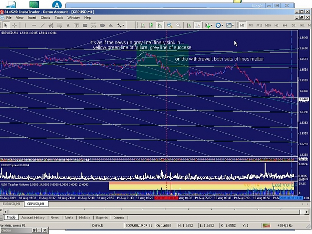Choose the vertical line drawing tool
The image size is (312, 234).
pos(25,25)
